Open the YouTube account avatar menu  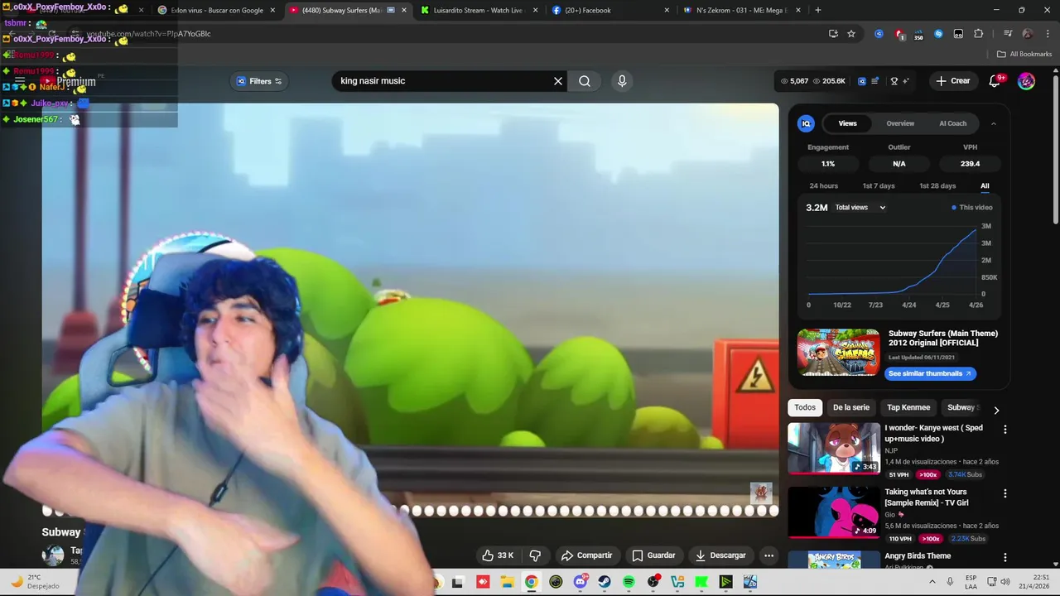tap(1026, 81)
